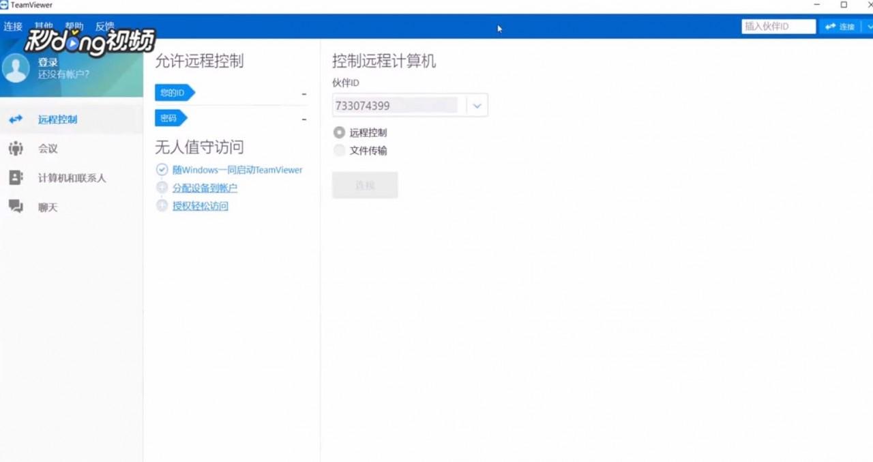Click the TeamViewer logo in title bar
The height and width of the screenshot is (462, 873).
pos(5,5)
